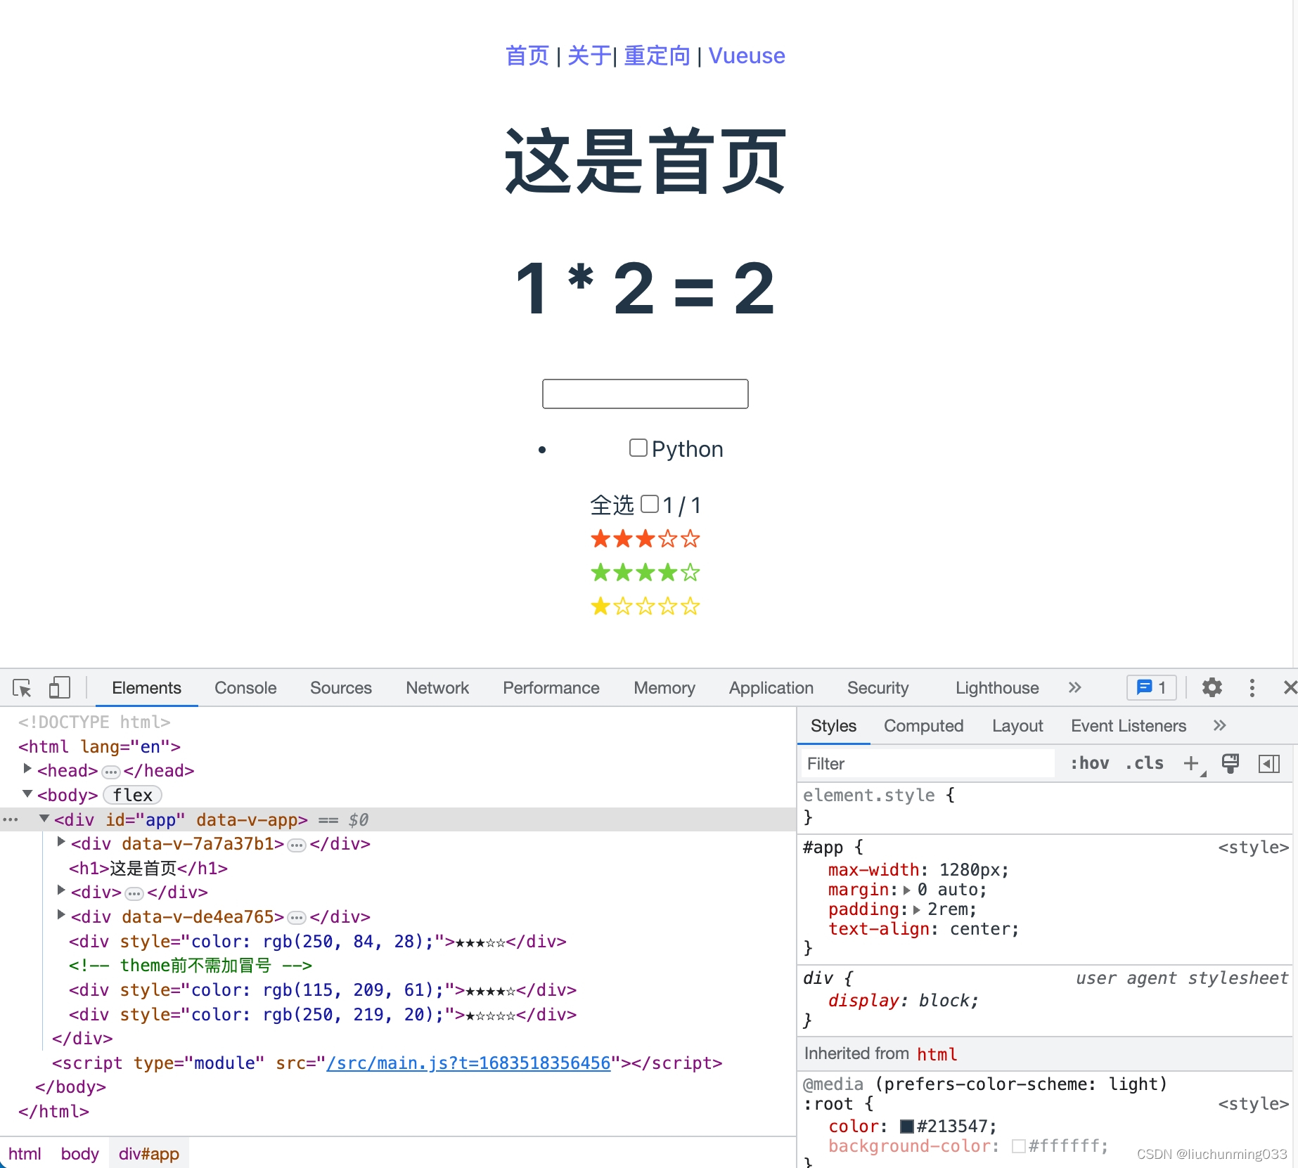This screenshot has width=1298, height=1168.
Task: Select the h1 这是首页 node
Action: (x=148, y=868)
